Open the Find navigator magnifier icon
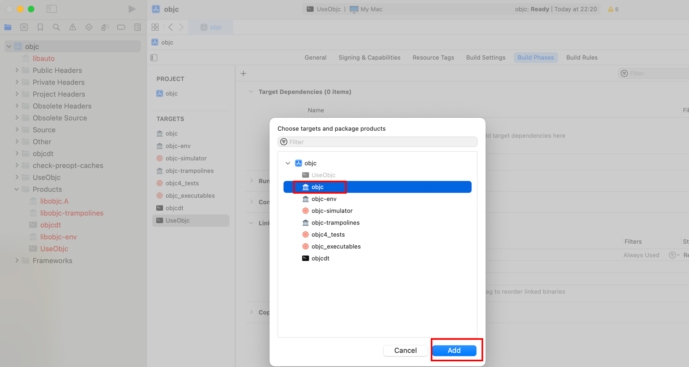 click(56, 27)
